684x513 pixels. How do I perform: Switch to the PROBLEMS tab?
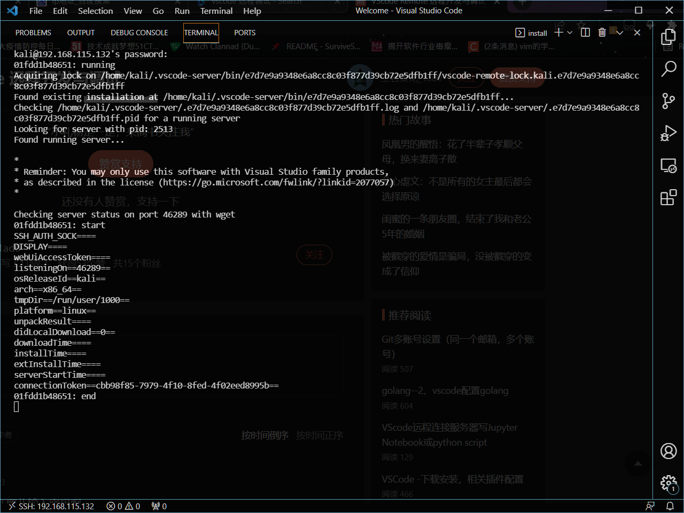[x=33, y=33]
